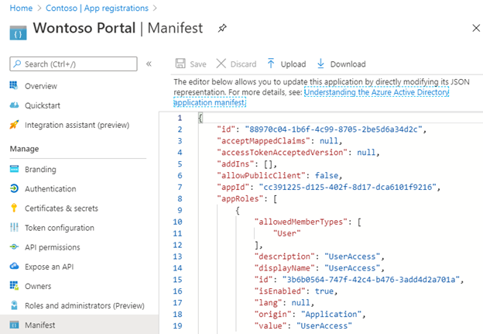Click the Certificates & secrets key icon
The image size is (483, 334).
(14, 208)
